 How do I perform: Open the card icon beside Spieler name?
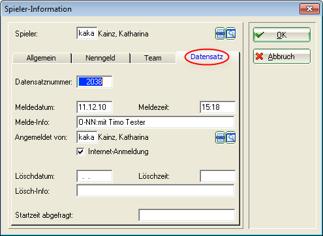click(220, 34)
